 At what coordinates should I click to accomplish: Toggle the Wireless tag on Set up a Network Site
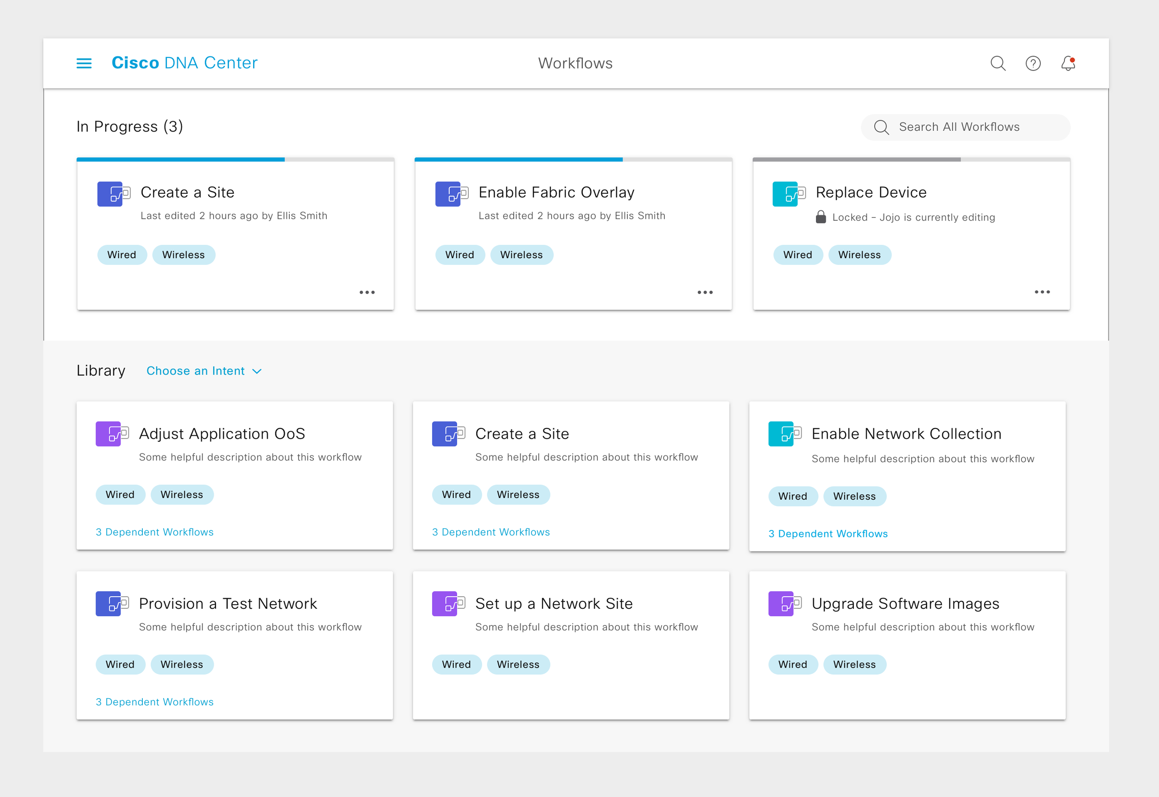point(518,664)
